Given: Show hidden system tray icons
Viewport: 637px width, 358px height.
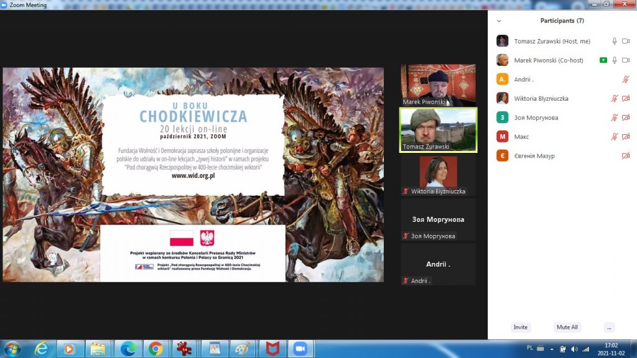Looking at the screenshot, I should pyautogui.click(x=551, y=349).
